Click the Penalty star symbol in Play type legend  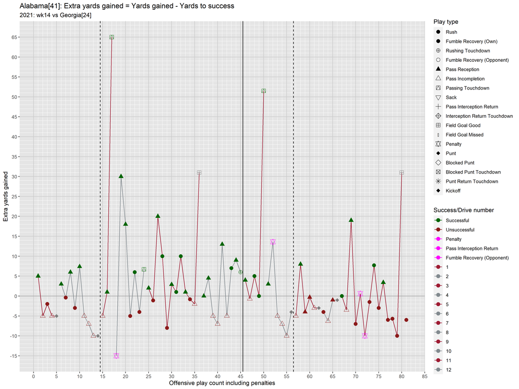[438, 144]
